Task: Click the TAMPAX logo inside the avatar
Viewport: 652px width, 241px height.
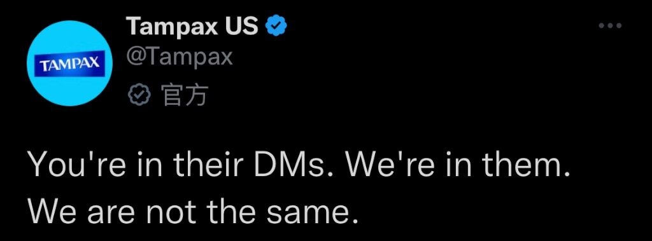Action: [x=69, y=63]
